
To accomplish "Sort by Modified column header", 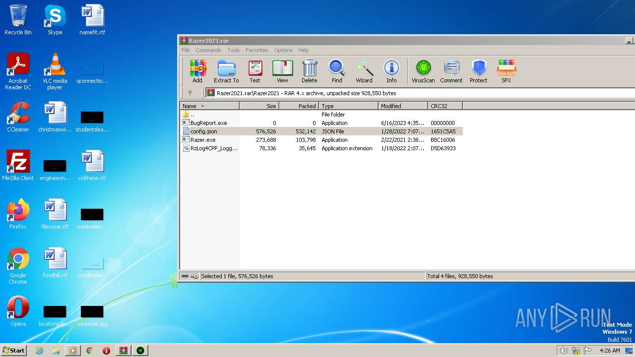I will point(403,106).
